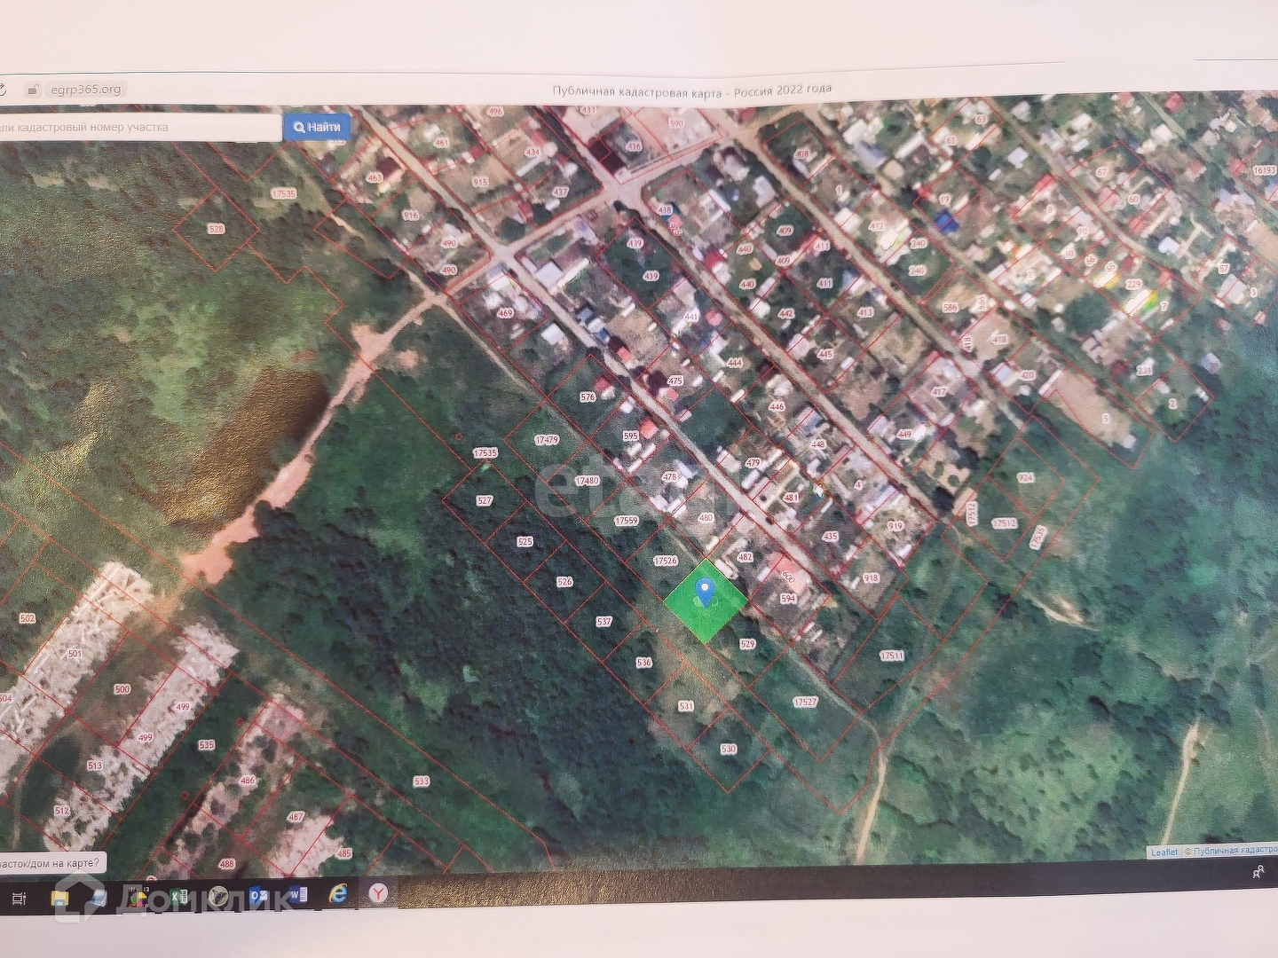Open the People icon in system tray

click(1258, 873)
